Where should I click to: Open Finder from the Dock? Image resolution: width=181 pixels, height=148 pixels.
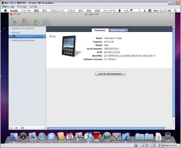click(14, 136)
